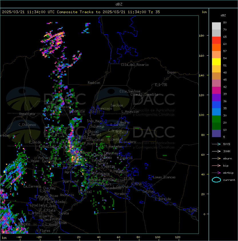Select the purple 36-39 dBZ swatch
The image size is (238, 241).
216,98
